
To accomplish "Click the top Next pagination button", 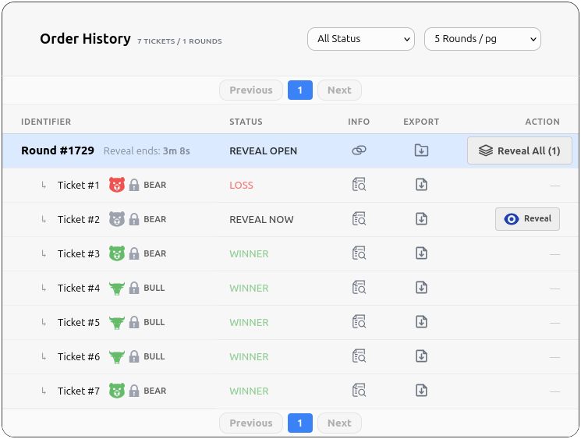I will (x=339, y=90).
